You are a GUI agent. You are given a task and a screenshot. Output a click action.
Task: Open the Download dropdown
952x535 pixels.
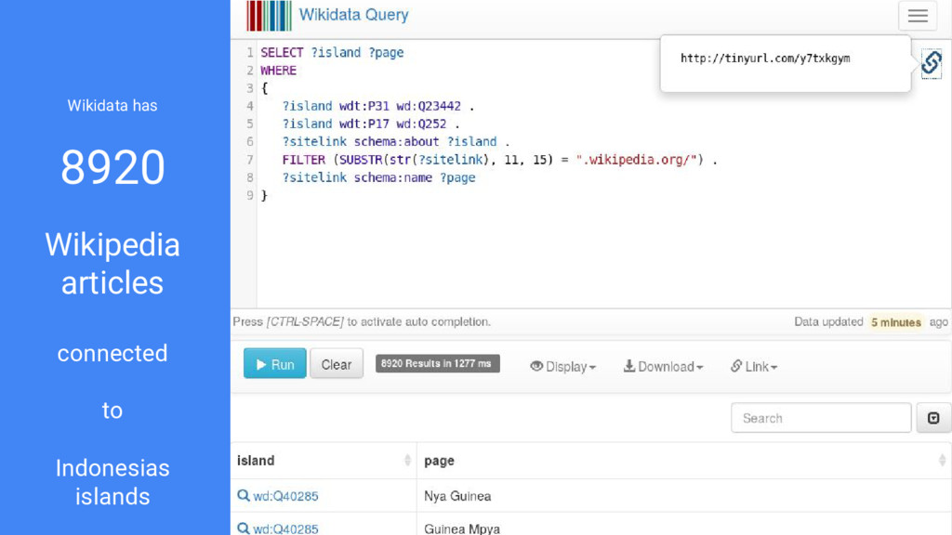pyautogui.click(x=663, y=366)
